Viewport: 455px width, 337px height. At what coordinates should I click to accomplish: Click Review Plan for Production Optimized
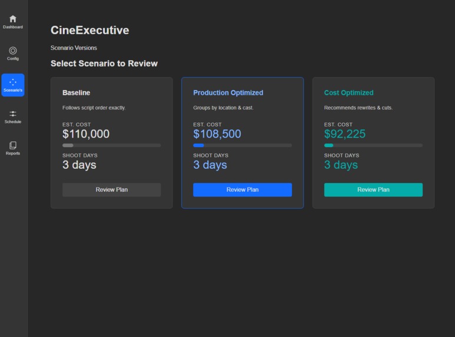(x=243, y=189)
